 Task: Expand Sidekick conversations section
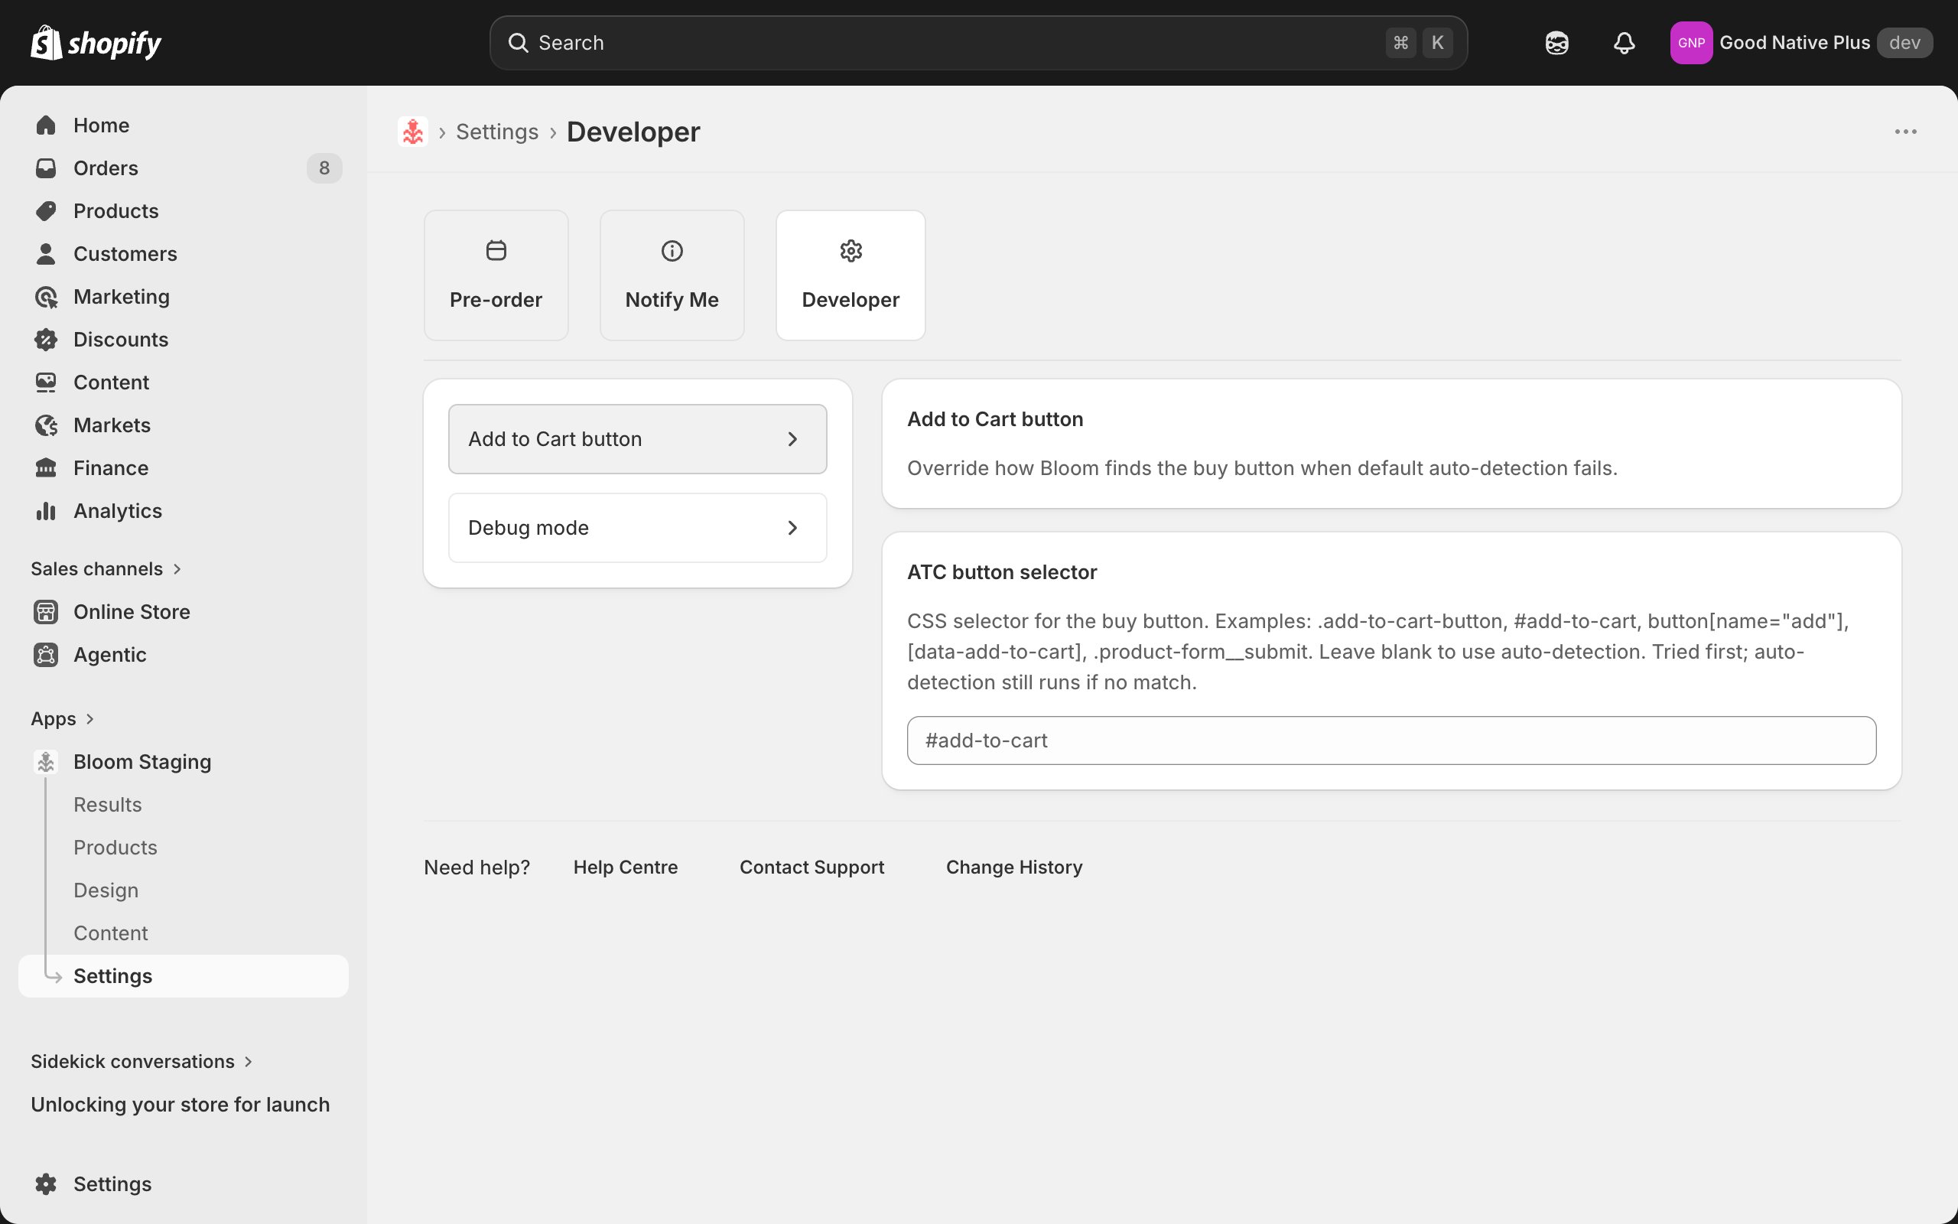[x=141, y=1060]
